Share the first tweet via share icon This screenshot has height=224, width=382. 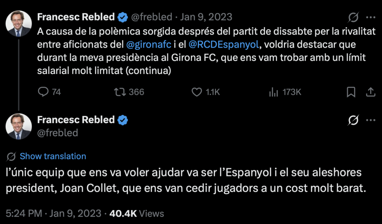coord(370,92)
